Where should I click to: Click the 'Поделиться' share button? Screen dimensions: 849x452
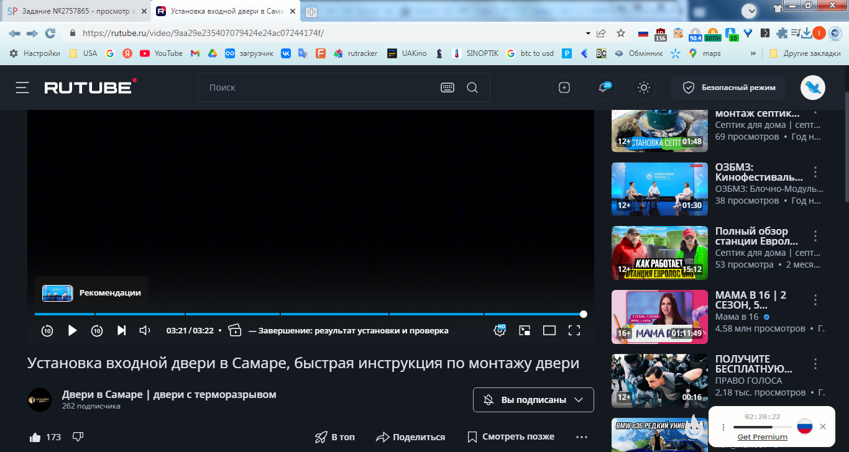(x=411, y=437)
